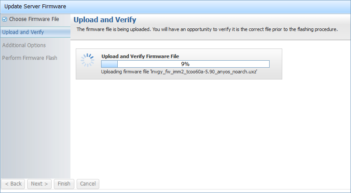The image size is (351, 193).
Task: Click the loading spinner icon
Action: tap(88, 61)
